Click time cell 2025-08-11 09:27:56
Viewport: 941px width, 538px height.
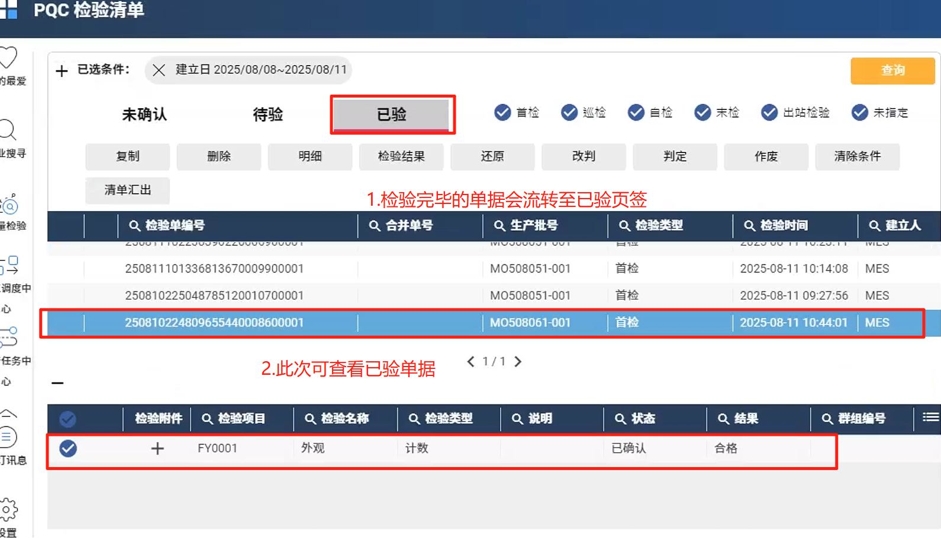point(794,296)
